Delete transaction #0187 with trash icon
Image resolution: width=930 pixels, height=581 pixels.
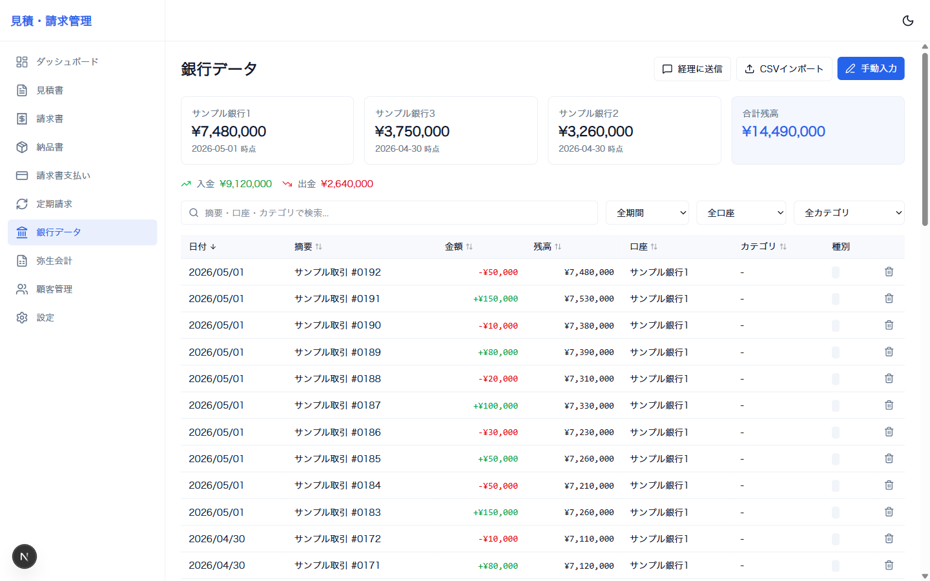889,405
